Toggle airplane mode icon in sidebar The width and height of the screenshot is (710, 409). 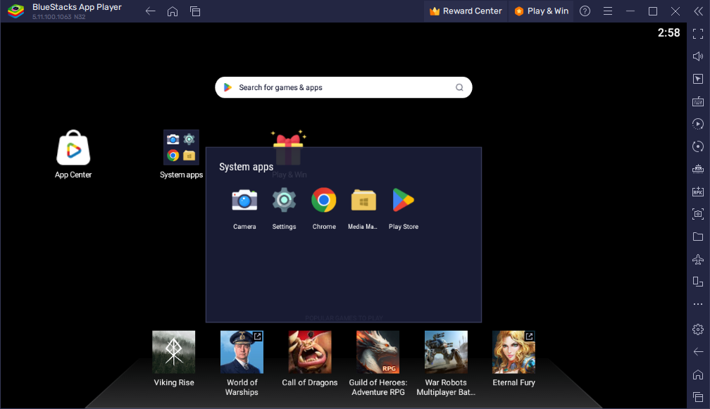point(698,259)
